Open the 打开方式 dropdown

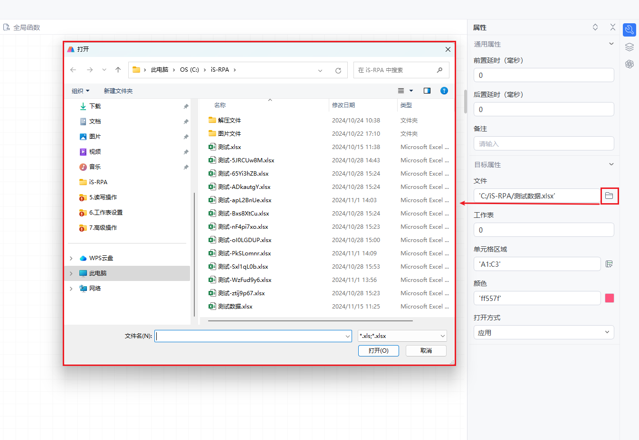tap(544, 332)
